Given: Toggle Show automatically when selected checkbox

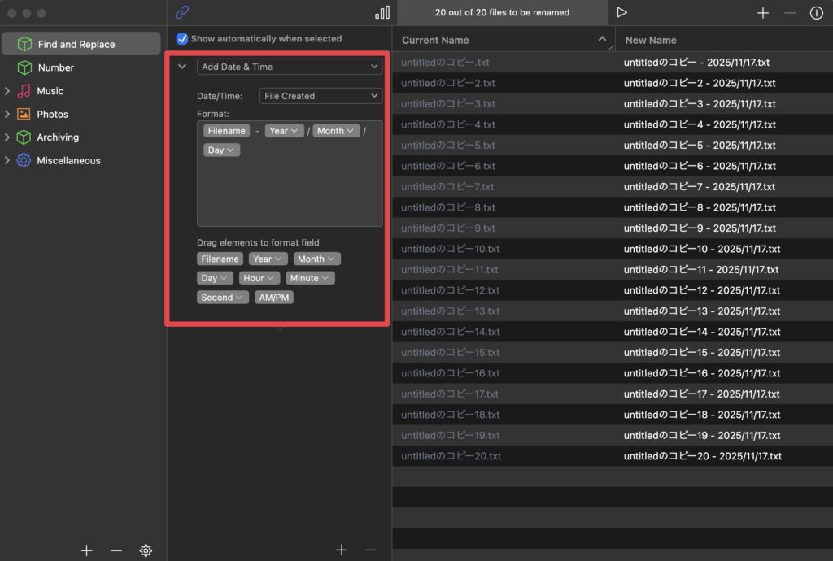Looking at the screenshot, I should [182, 38].
